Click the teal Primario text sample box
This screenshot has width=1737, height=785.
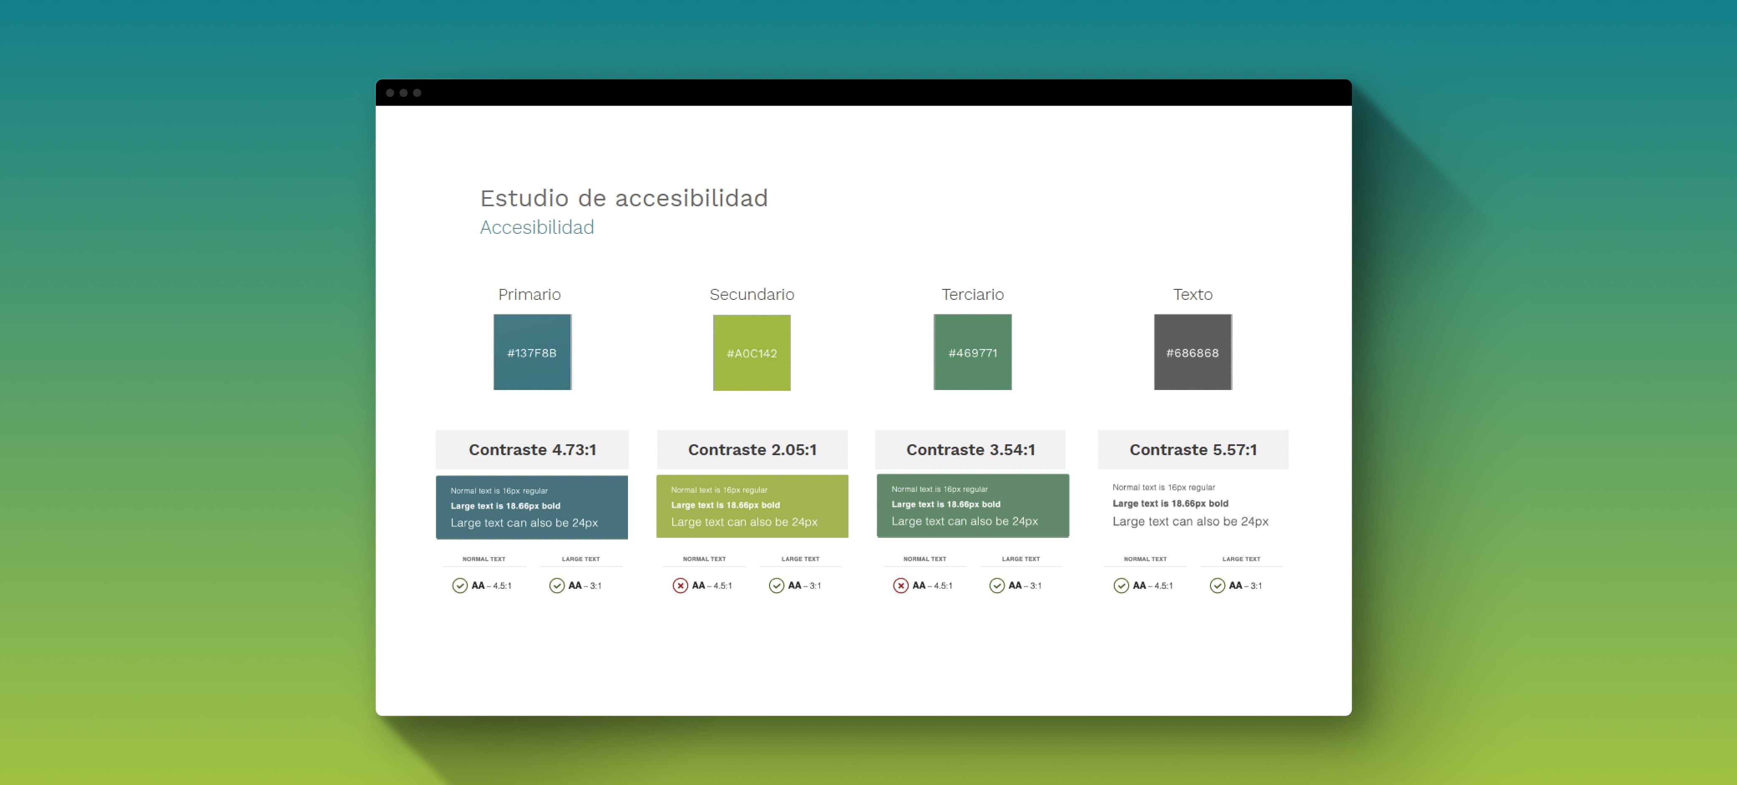pos(532,507)
